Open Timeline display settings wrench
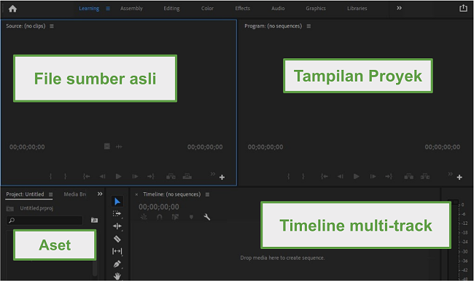Image resolution: width=474 pixels, height=281 pixels. [x=207, y=217]
